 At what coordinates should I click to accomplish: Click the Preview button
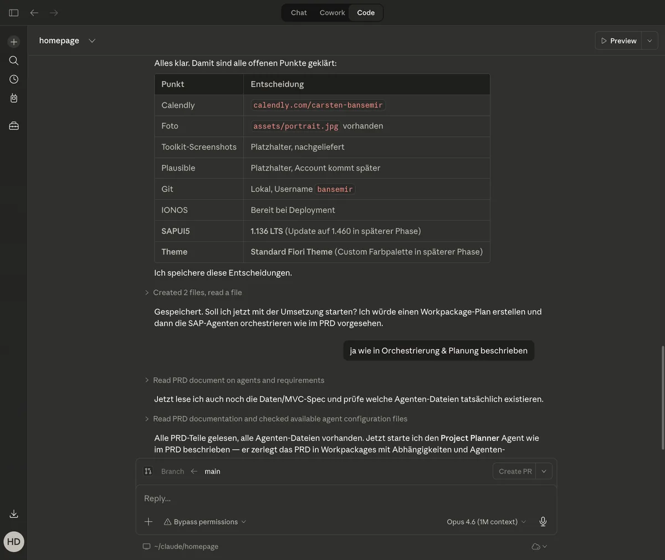(618, 41)
